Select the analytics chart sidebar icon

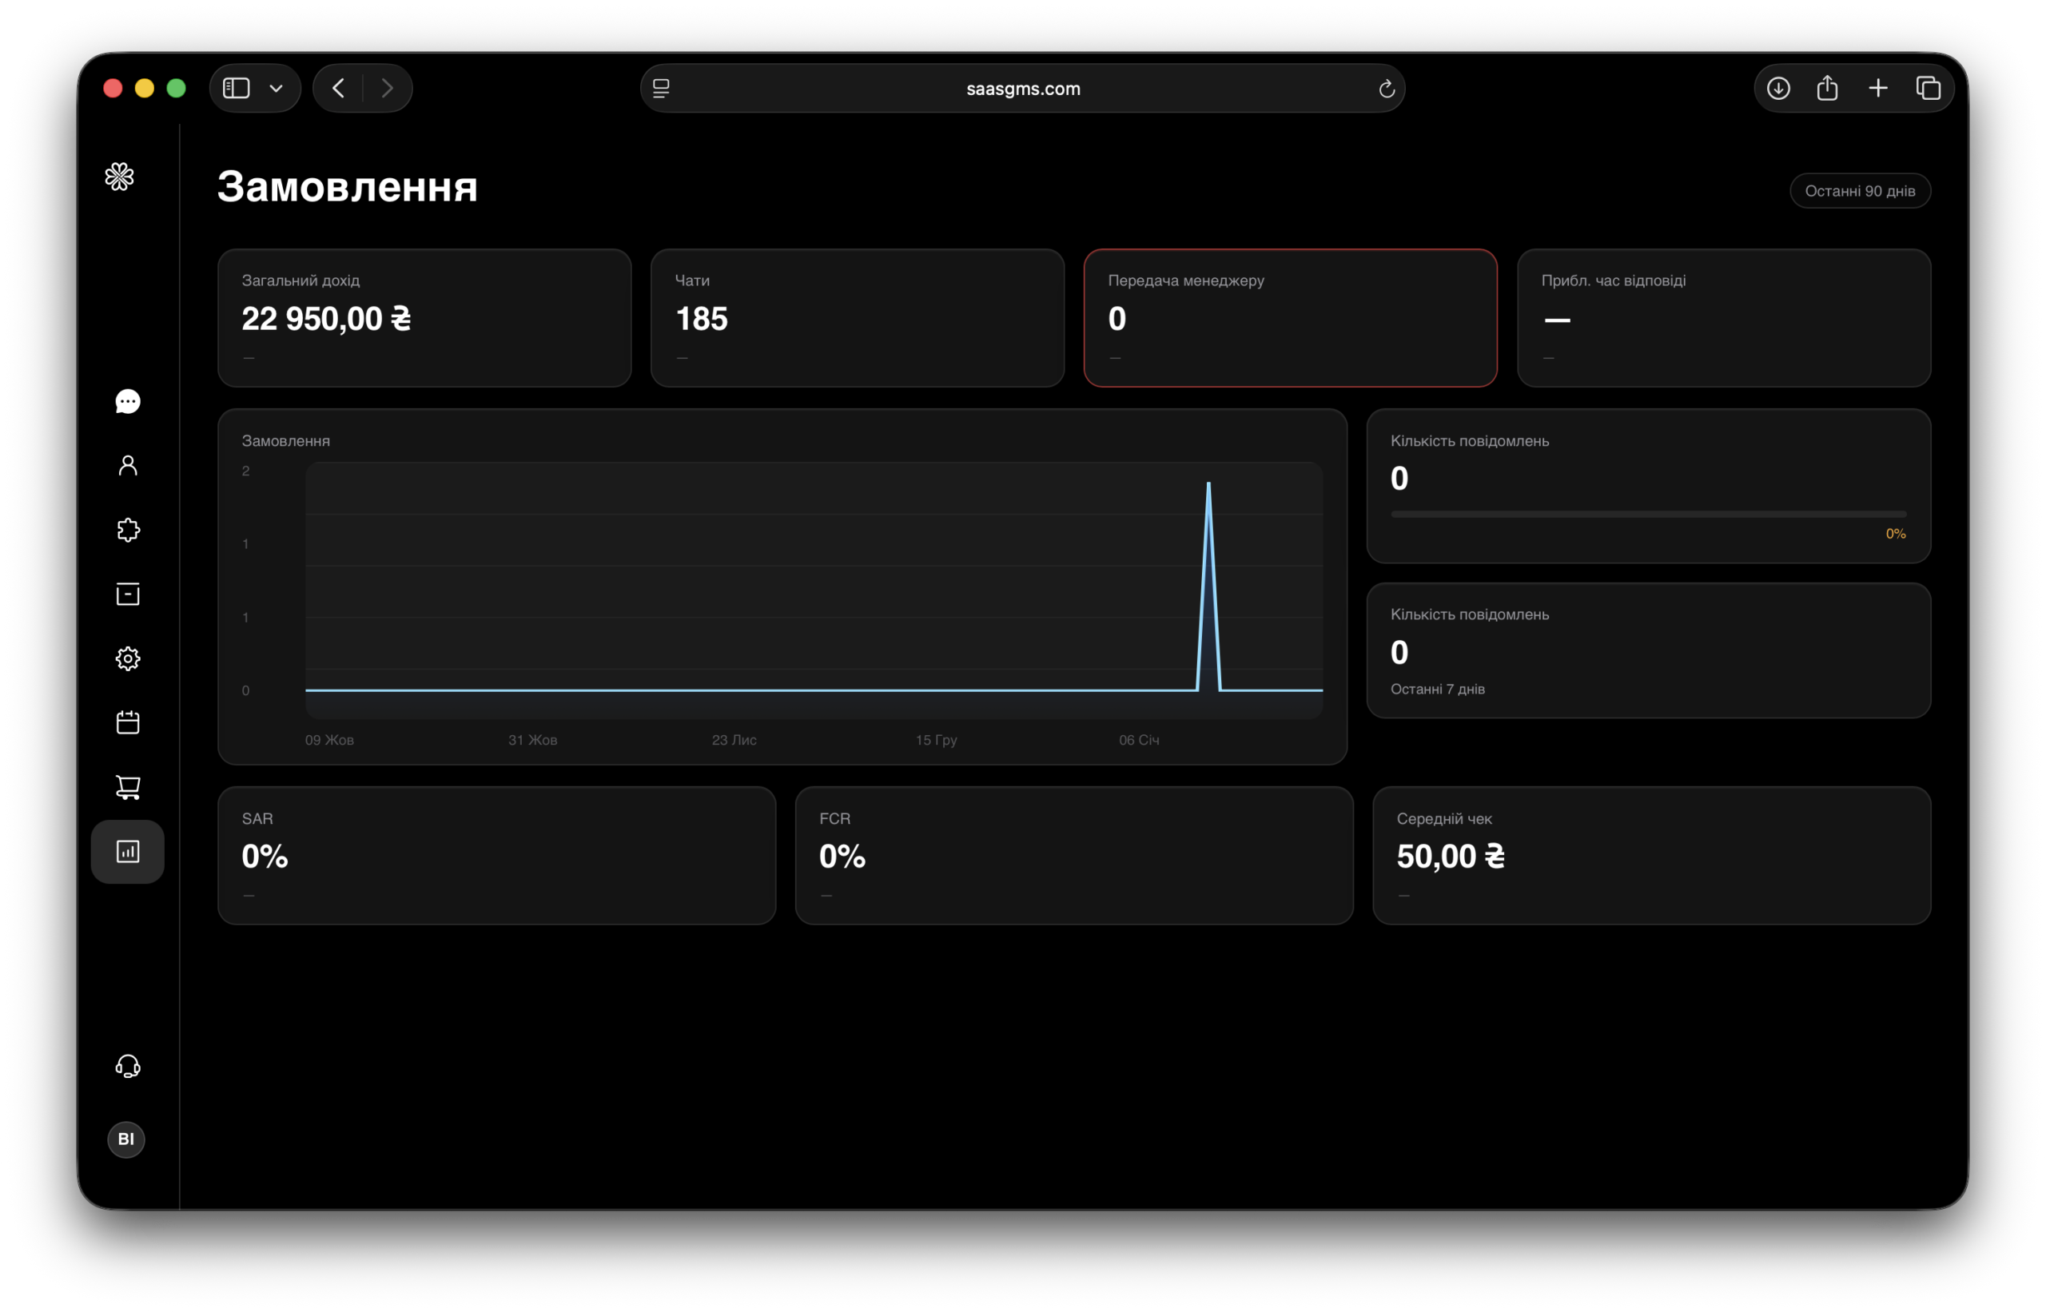[128, 851]
